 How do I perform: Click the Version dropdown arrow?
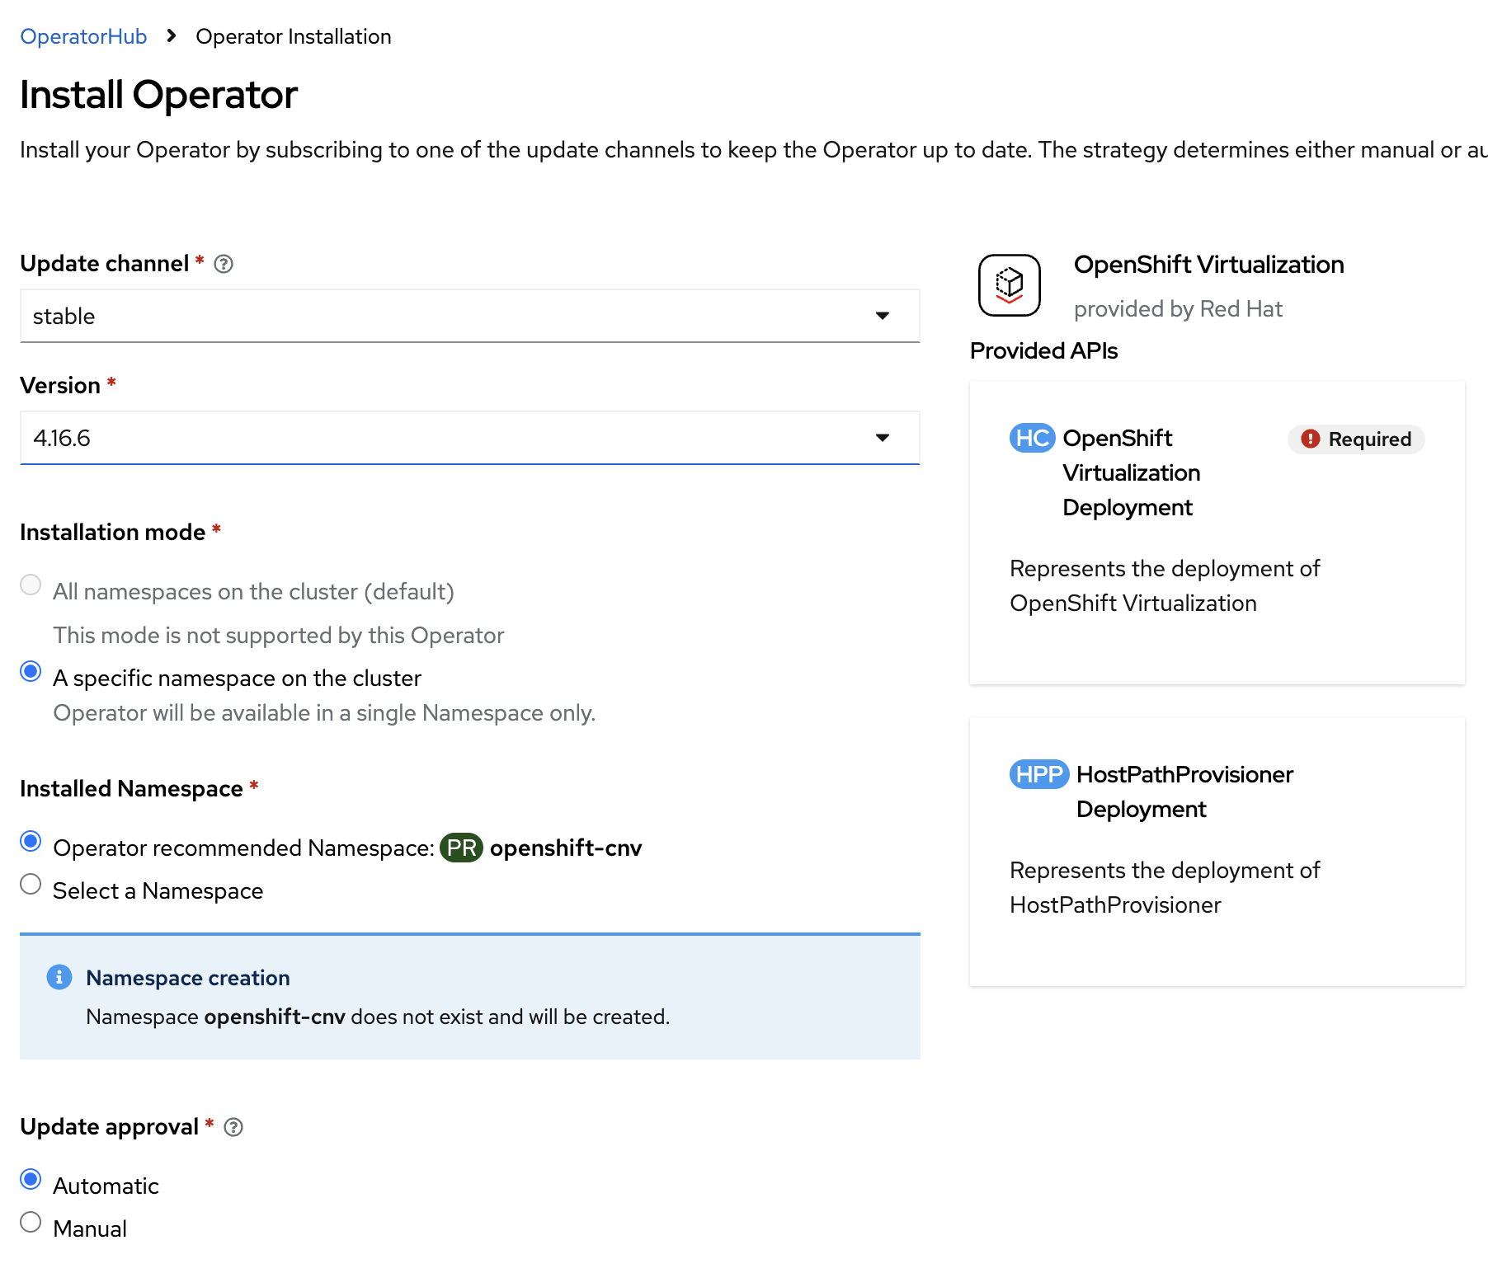(883, 438)
